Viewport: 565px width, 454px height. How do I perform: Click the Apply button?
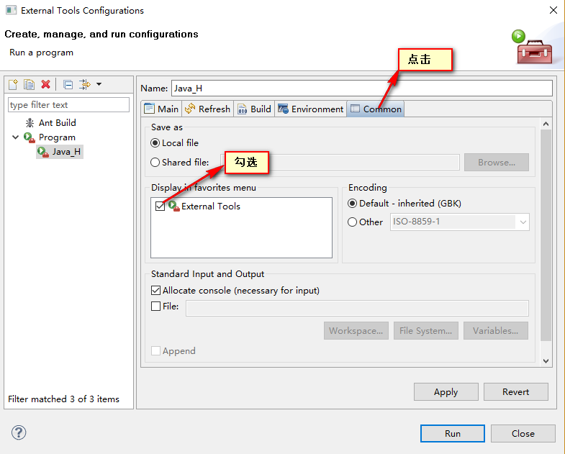point(446,392)
